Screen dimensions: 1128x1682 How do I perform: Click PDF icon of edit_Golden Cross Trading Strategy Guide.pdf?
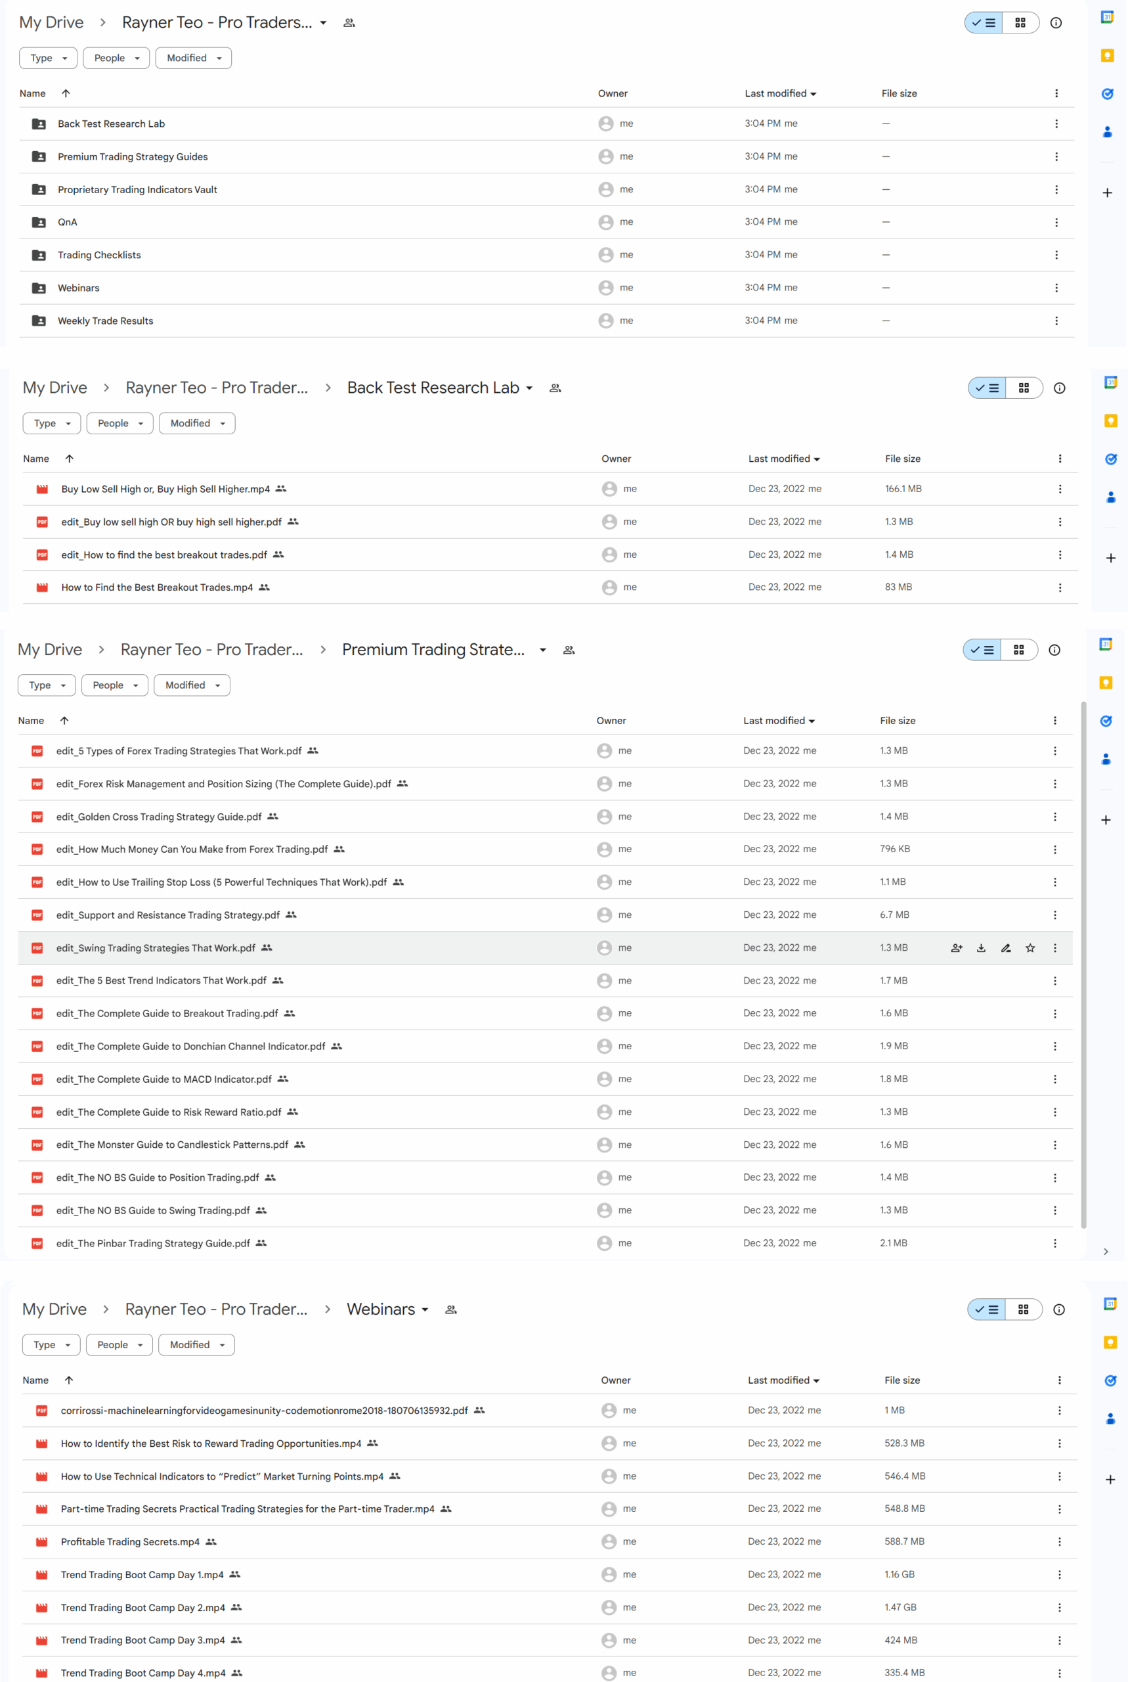[37, 816]
